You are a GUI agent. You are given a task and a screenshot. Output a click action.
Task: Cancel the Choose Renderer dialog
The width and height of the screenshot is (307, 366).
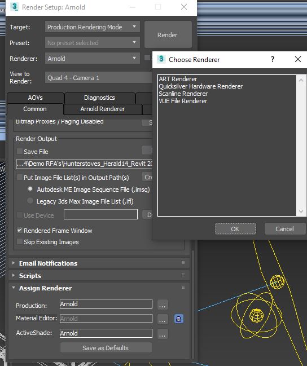coord(284,229)
